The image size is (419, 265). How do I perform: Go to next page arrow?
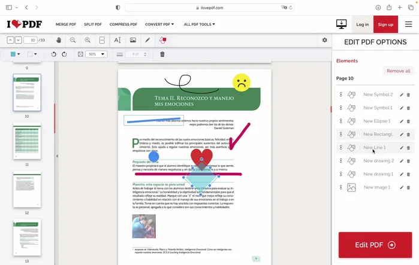(18, 40)
